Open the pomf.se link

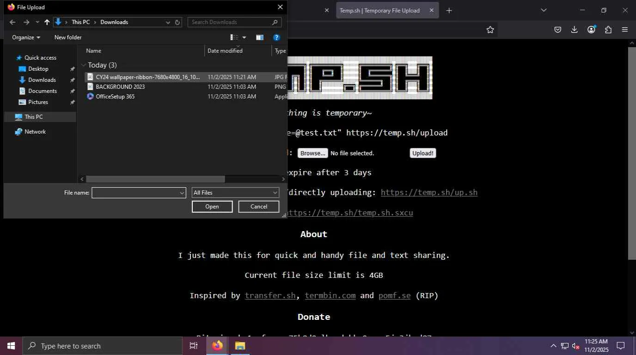(x=394, y=295)
